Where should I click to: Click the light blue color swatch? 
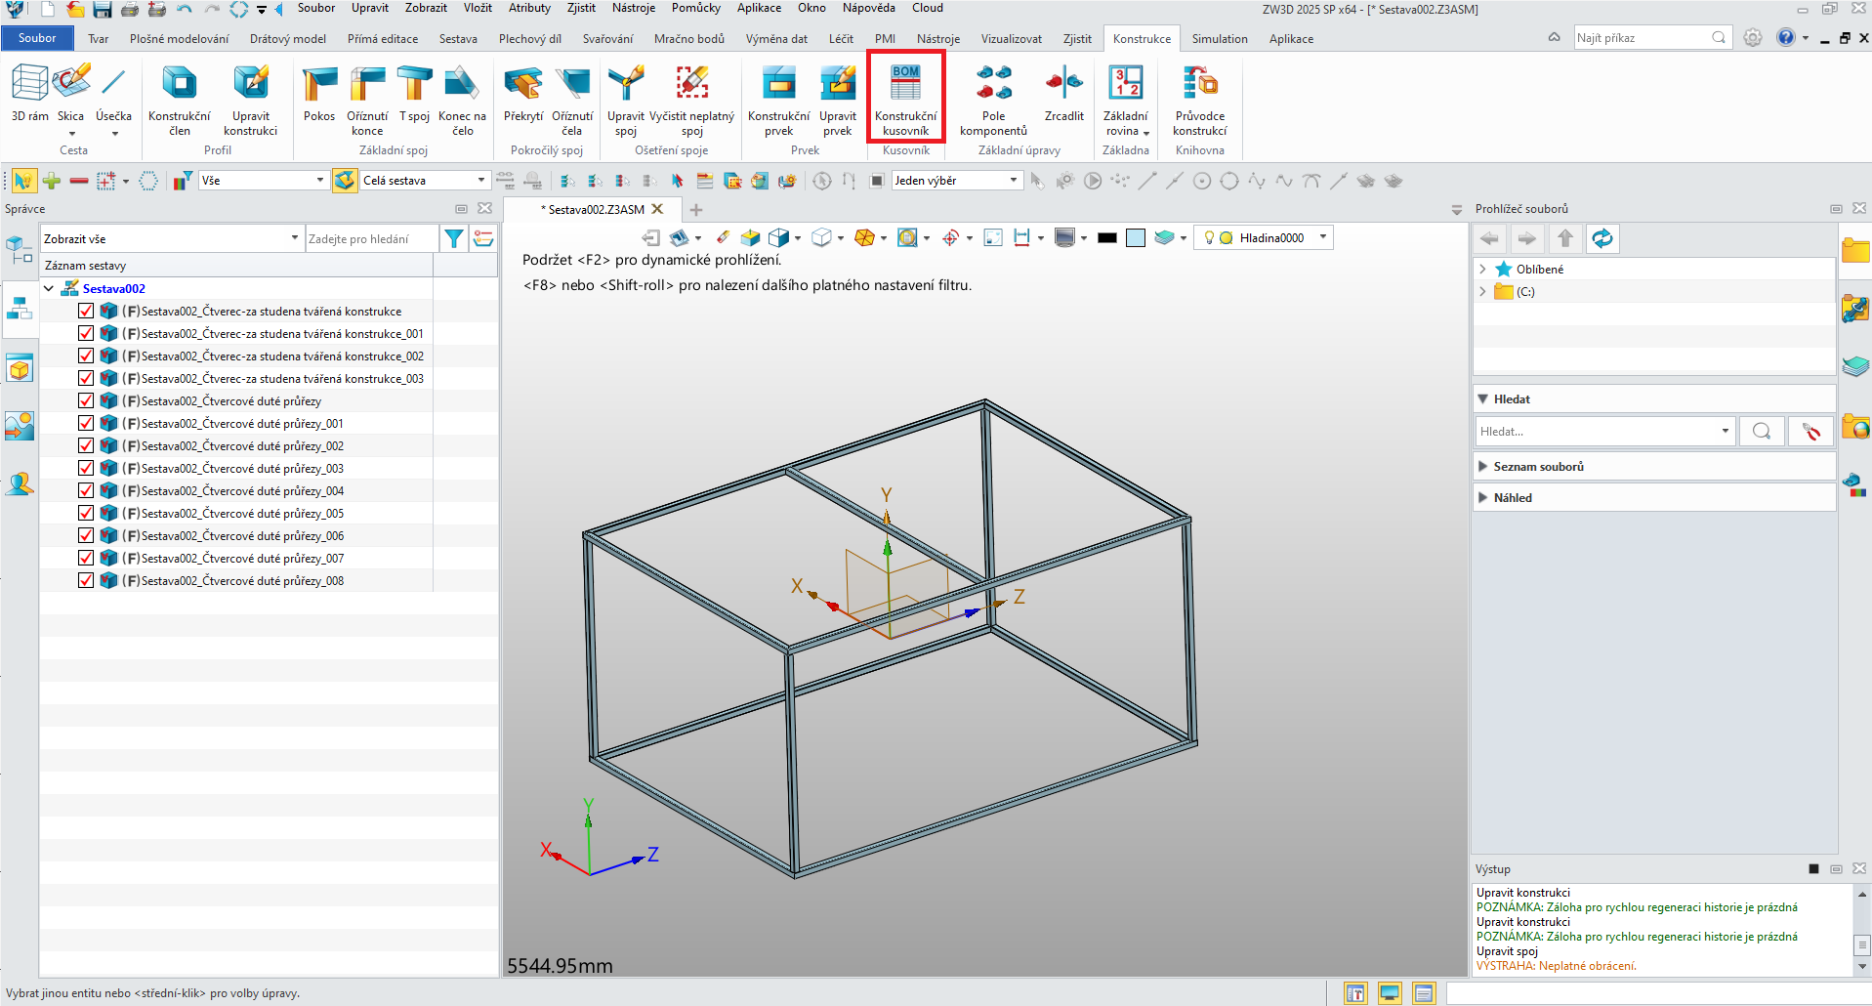pyautogui.click(x=1135, y=237)
